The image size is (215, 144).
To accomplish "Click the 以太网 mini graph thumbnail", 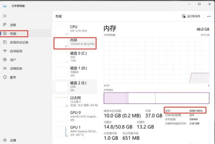I will [x=61, y=102].
